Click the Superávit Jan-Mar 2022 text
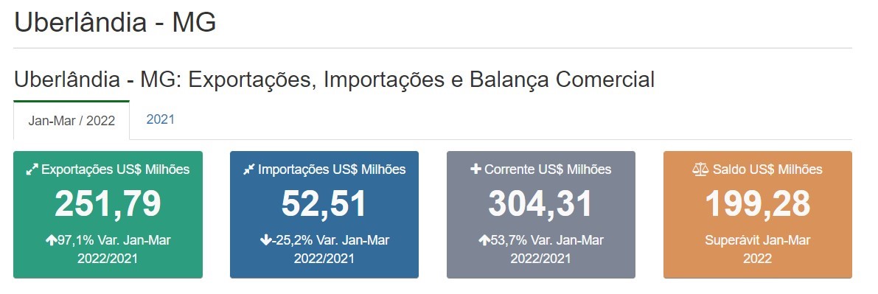Viewport: 878px width, 294px height. [758, 249]
